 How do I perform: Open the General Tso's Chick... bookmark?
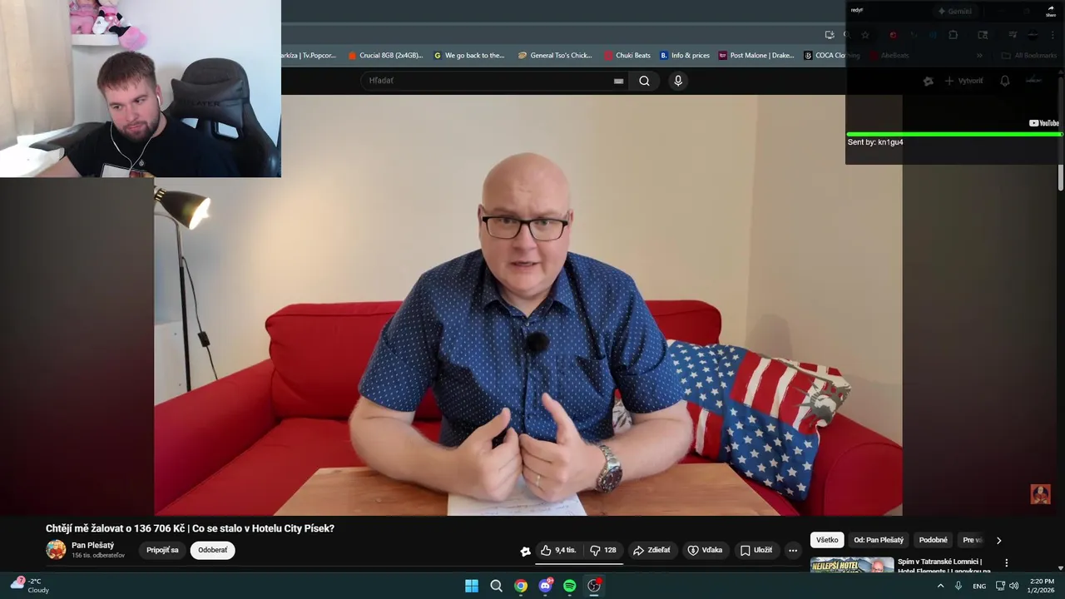(555, 56)
